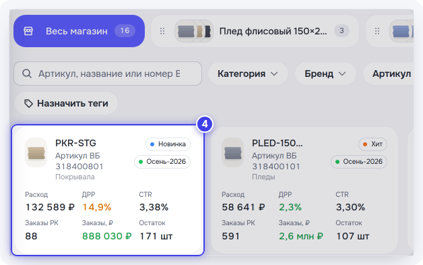Grab the drag handle beside Плед флисовый

(x=162, y=31)
